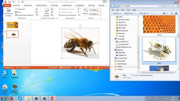Switch to Reading view icon

pyautogui.click(x=86, y=68)
